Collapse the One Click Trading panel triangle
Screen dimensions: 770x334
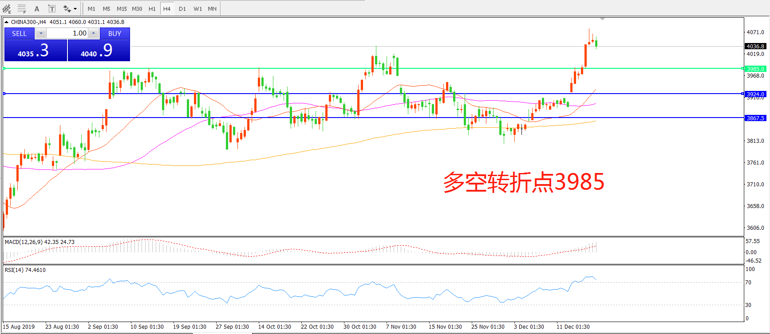tap(7, 22)
